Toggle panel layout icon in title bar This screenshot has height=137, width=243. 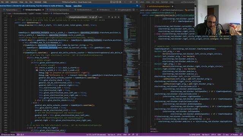114,2
